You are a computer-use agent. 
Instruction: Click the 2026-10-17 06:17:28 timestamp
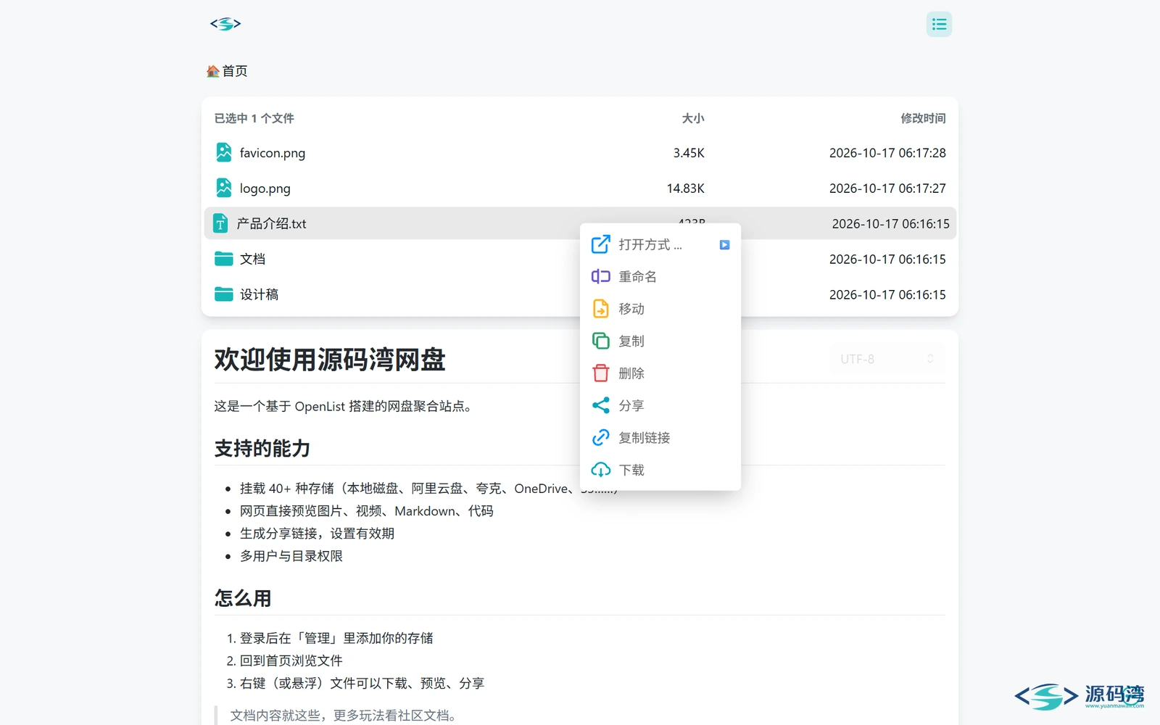[x=887, y=153]
